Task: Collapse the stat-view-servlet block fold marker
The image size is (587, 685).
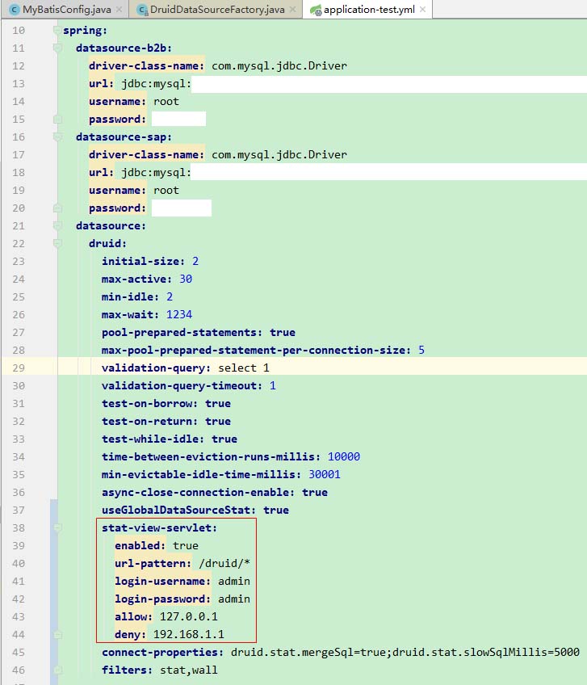Action: coord(57,527)
